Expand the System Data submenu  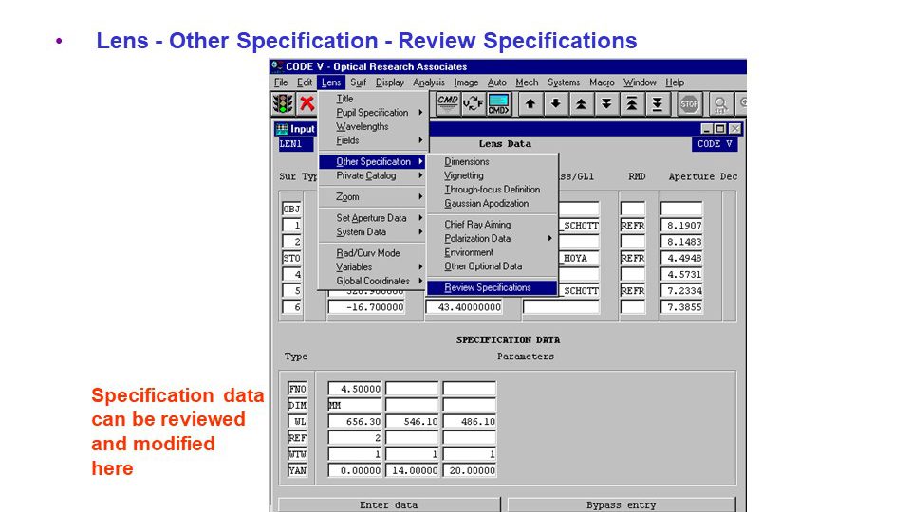tap(372, 231)
